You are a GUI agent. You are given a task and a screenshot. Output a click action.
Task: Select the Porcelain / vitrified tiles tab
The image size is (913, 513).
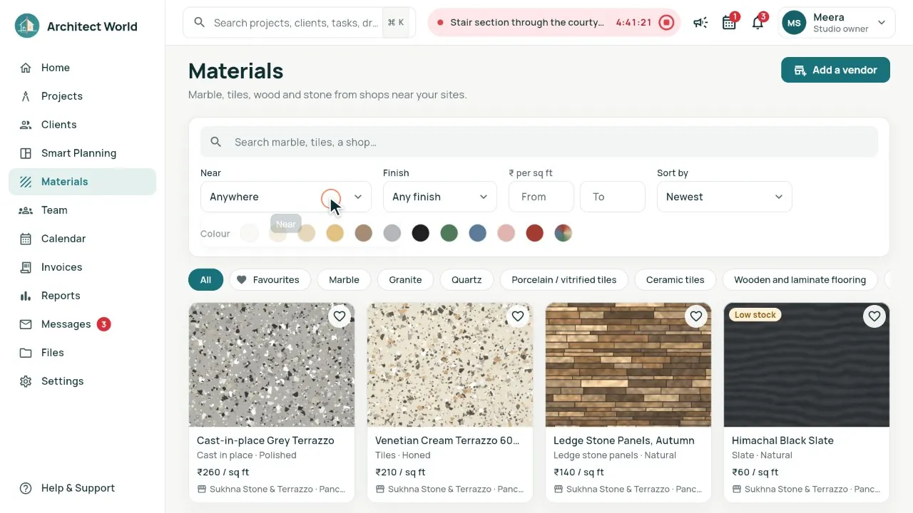pos(563,280)
